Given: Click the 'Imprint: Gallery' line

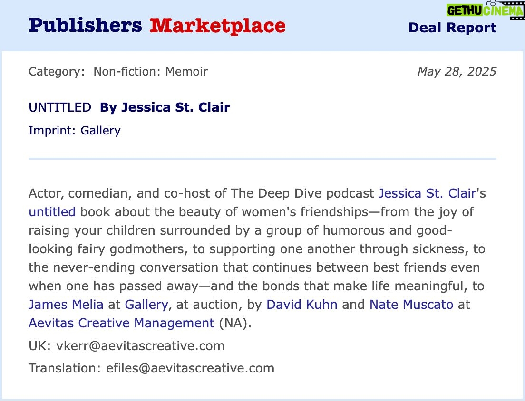Looking at the screenshot, I should pos(74,131).
